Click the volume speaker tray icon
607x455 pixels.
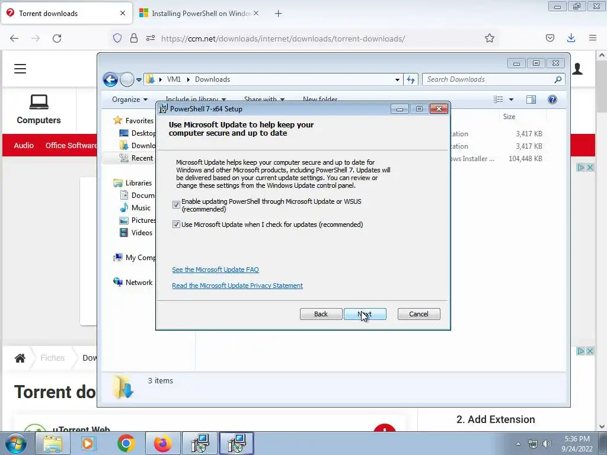click(547, 444)
